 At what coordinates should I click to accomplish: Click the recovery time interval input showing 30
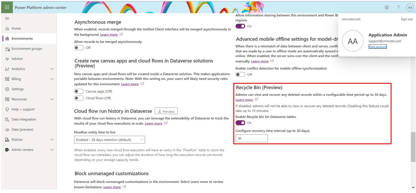[x=251, y=138]
